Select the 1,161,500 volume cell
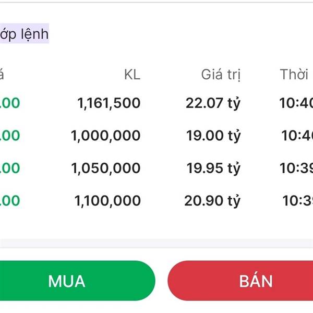The width and height of the screenshot is (313, 313). point(109,103)
